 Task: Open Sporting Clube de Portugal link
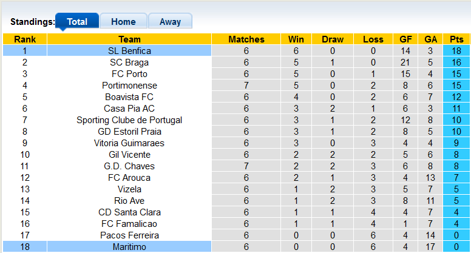click(x=129, y=120)
